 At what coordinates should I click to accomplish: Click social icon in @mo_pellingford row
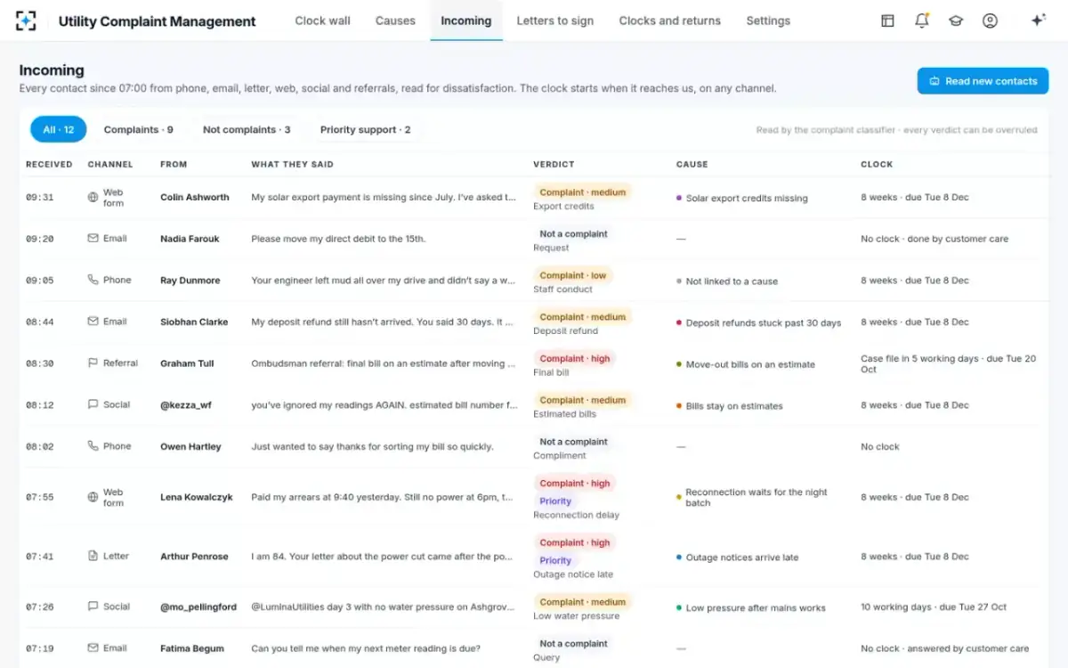point(93,607)
